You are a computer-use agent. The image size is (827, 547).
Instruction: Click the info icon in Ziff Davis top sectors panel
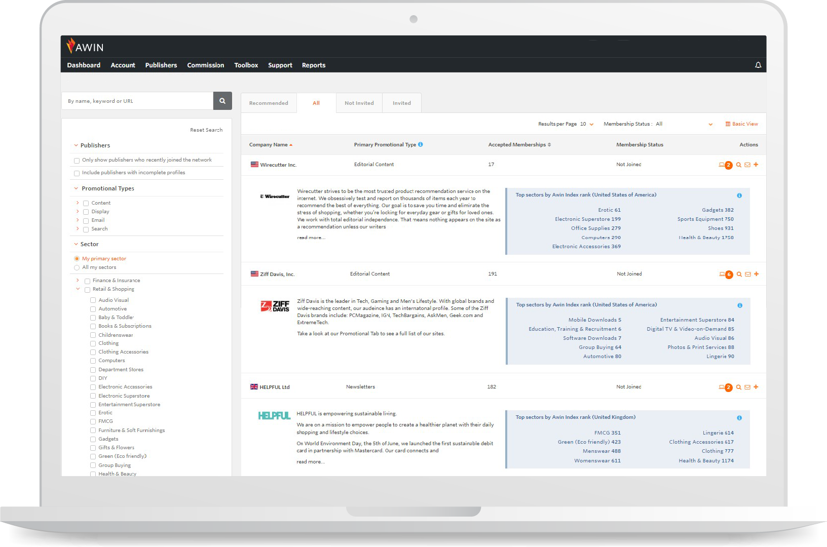pos(740,305)
